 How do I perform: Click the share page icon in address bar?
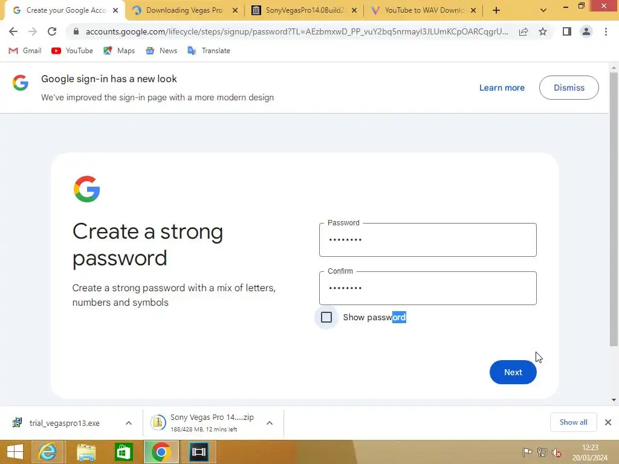(523, 31)
